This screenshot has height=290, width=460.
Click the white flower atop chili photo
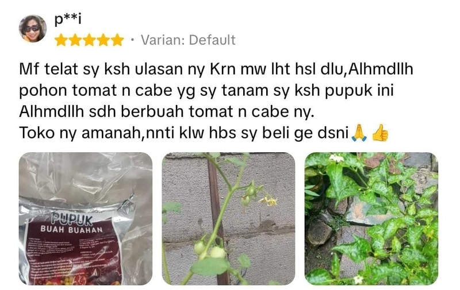336,158
